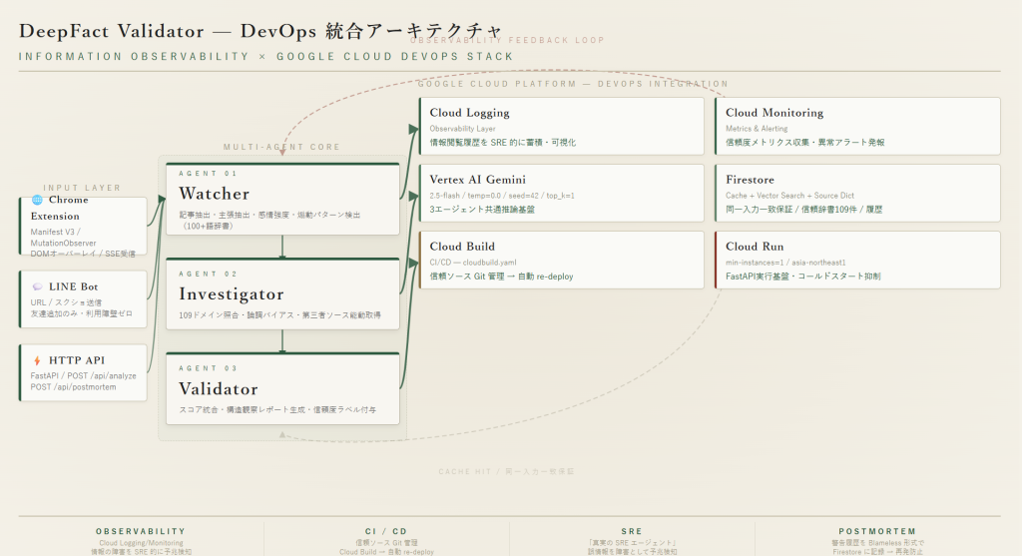Select the Cloud Run service card

coord(857,260)
